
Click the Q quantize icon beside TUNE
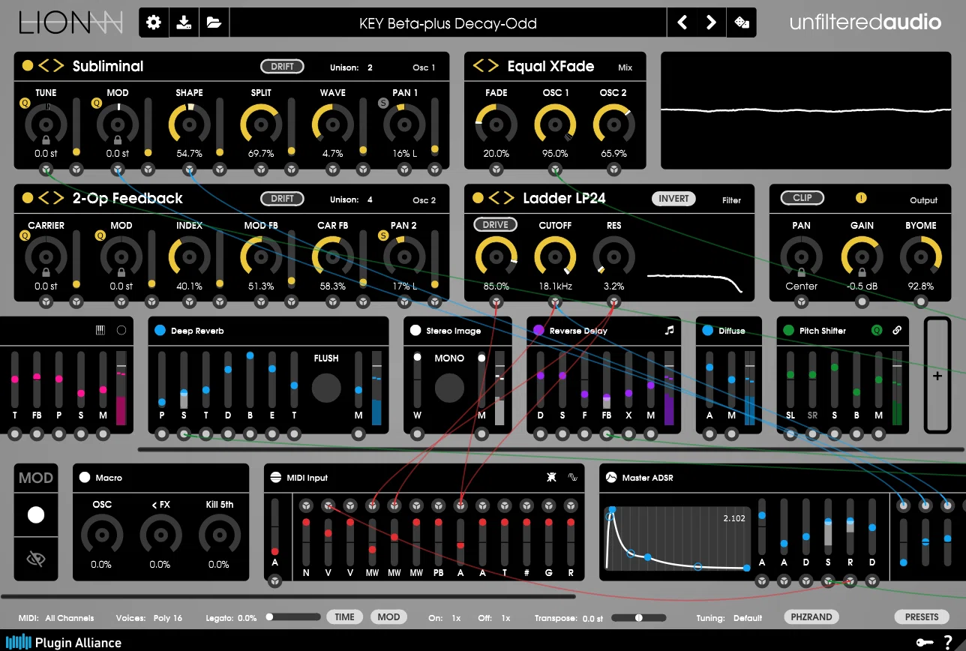click(25, 103)
